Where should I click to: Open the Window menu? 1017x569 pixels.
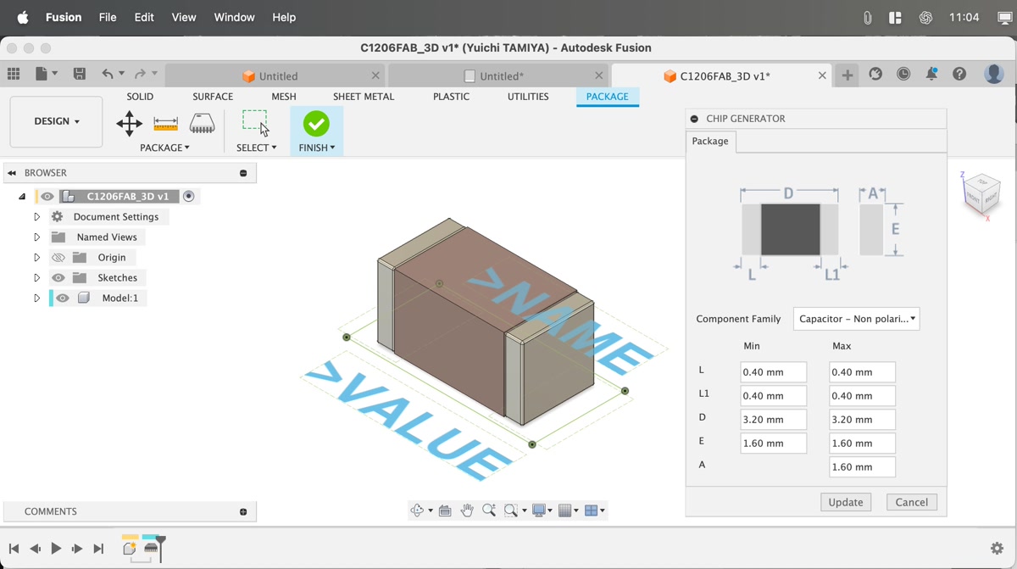point(234,17)
